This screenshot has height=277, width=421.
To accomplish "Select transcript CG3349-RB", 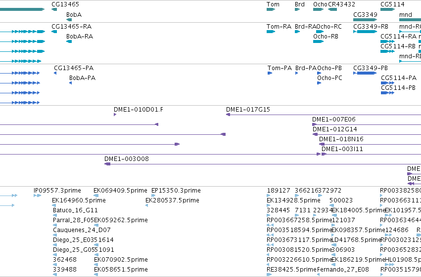I will click(x=365, y=32).
